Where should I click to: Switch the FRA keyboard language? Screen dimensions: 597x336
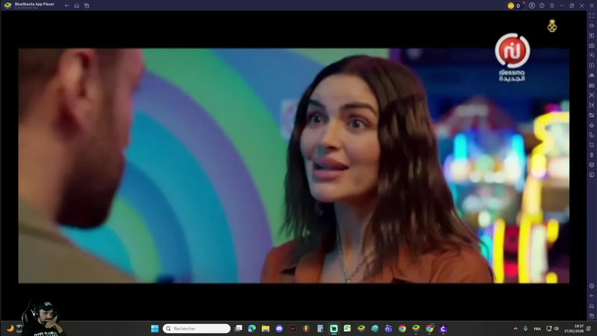click(537, 329)
